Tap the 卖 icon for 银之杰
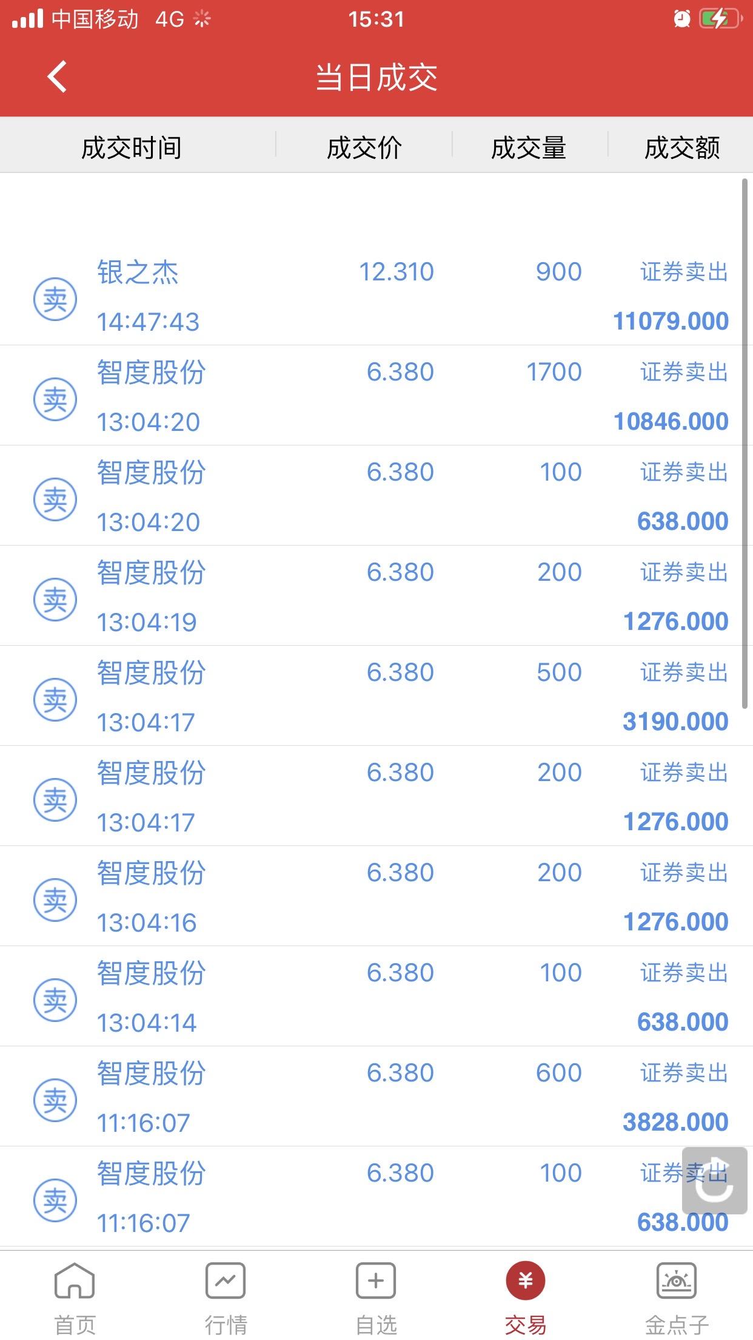The height and width of the screenshot is (1340, 753). click(x=55, y=299)
